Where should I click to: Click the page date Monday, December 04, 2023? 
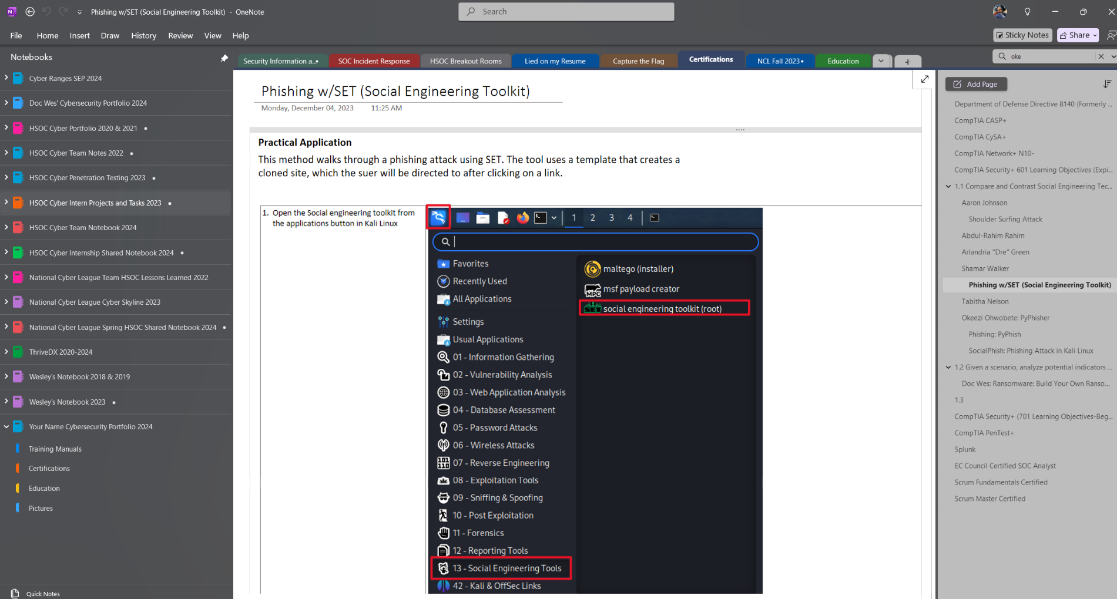[307, 108]
